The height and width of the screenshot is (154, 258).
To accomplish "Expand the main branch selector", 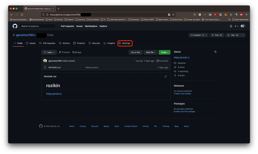I will click(49, 52).
